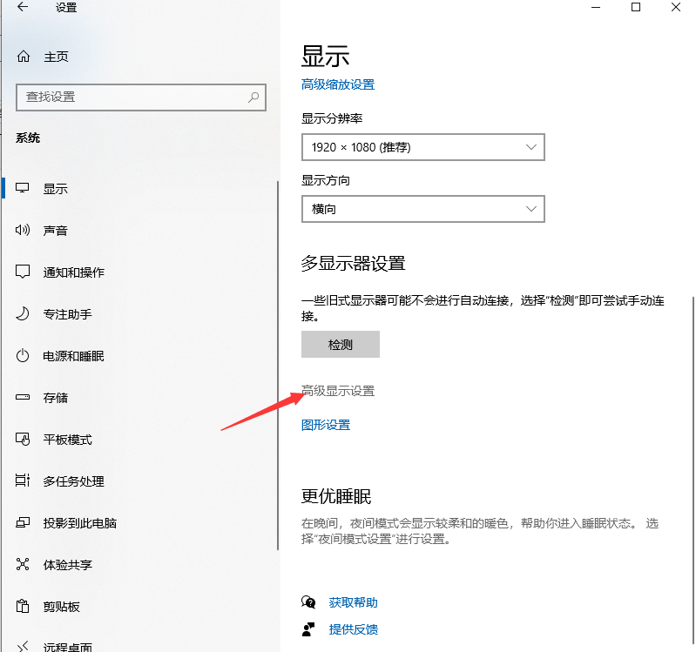Click the search magnifier icon in settings search
The height and width of the screenshot is (652, 696).
click(x=253, y=97)
